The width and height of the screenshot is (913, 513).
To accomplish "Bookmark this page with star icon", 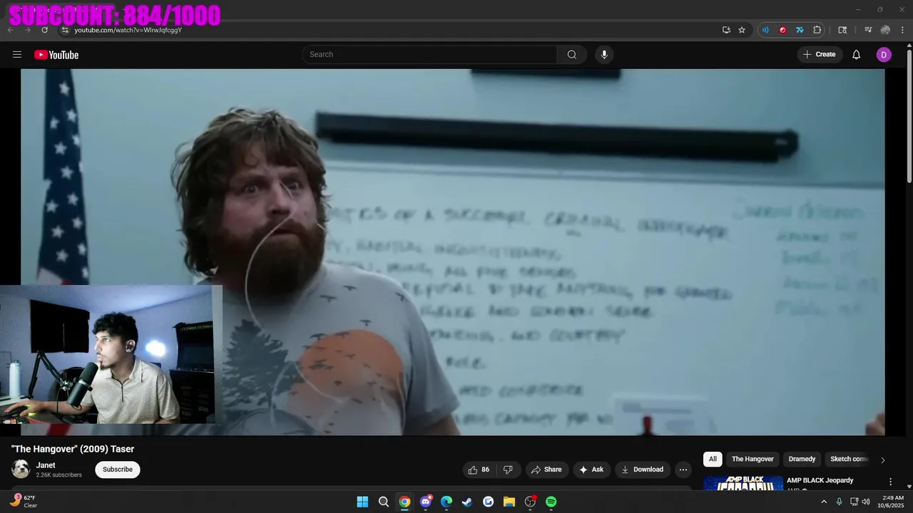I will (742, 30).
